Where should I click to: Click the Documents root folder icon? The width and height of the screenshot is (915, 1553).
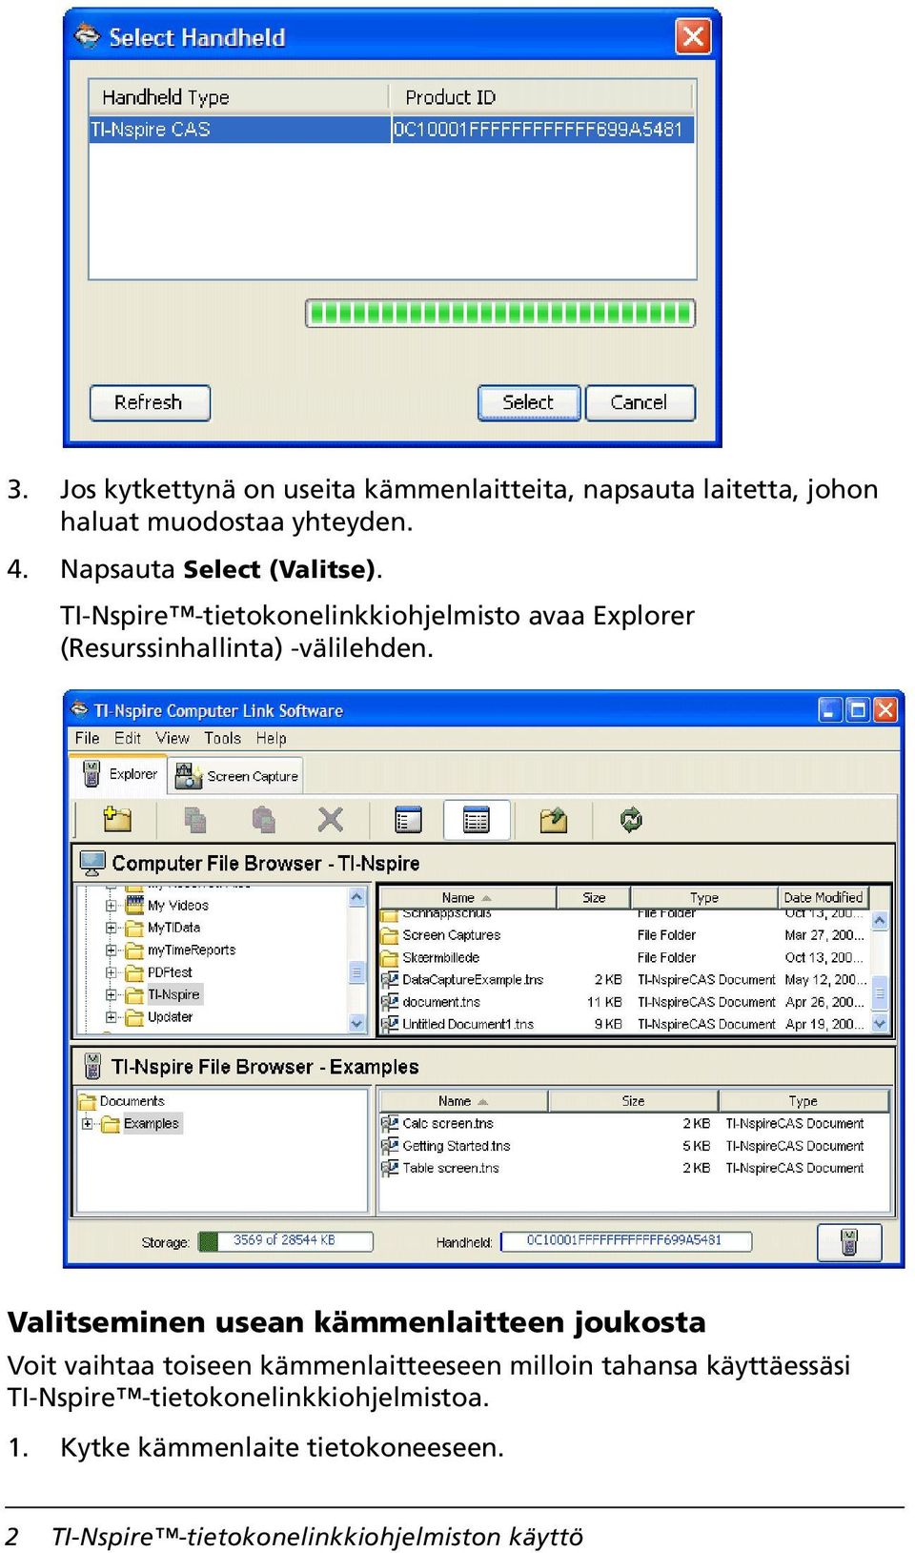88,1100
